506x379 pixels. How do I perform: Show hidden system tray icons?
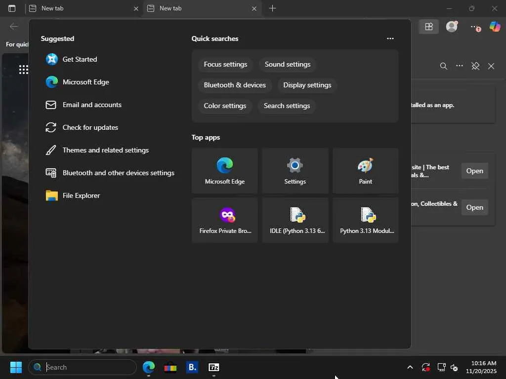point(410,367)
